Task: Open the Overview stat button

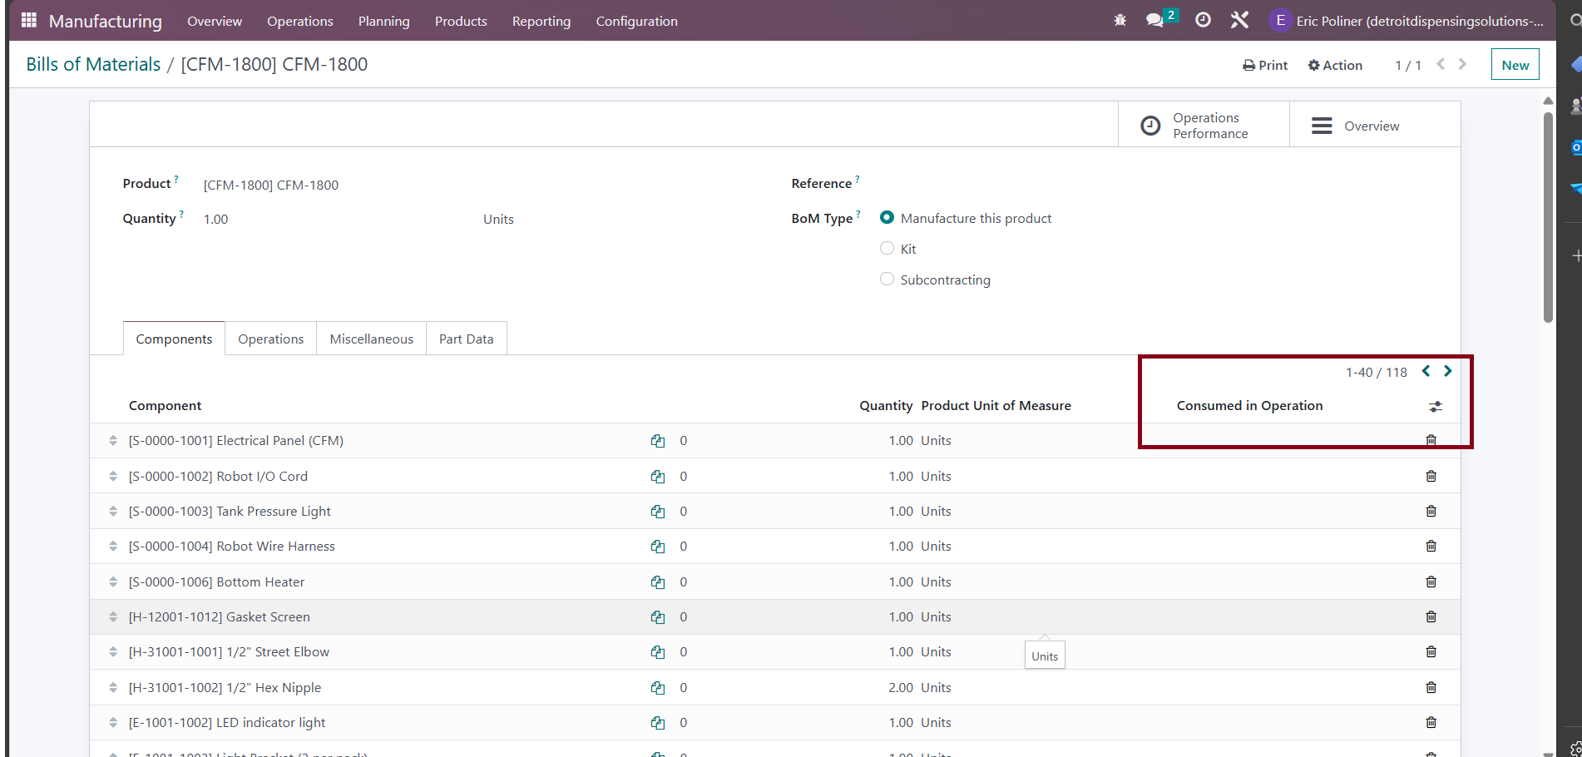Action: pyautogui.click(x=1375, y=125)
